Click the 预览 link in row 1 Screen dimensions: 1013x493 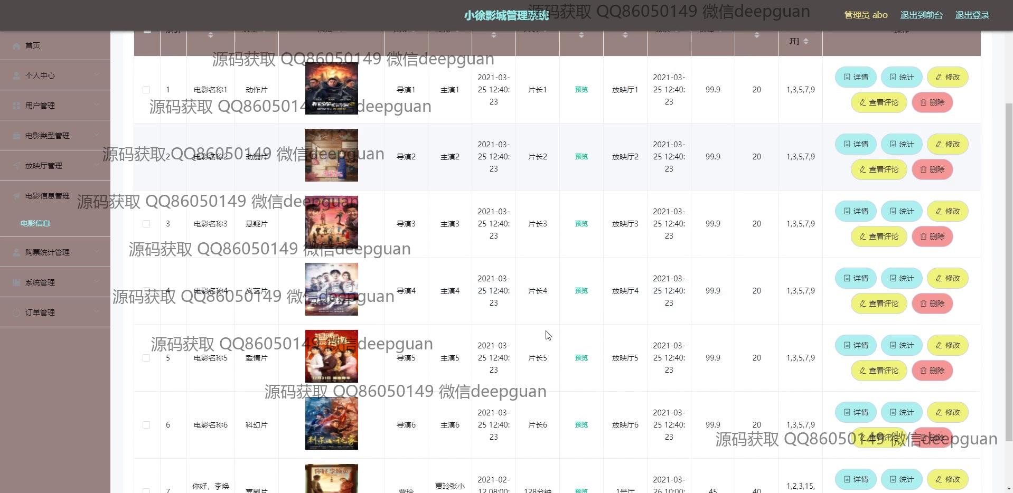[x=581, y=90]
